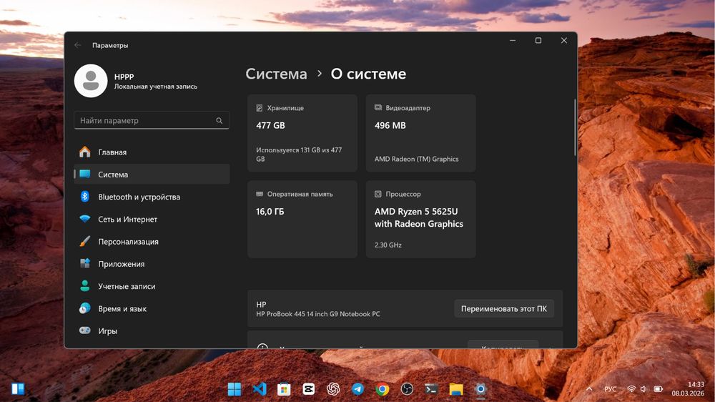The height and width of the screenshot is (402, 715).
Task: Open the Главная settings page
Action: (152, 152)
